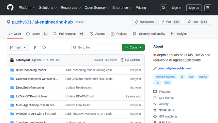Click the DeepSeek-finetuning folder icon
Image resolution: width=218 pixels, height=123 pixels.
tap(12, 87)
